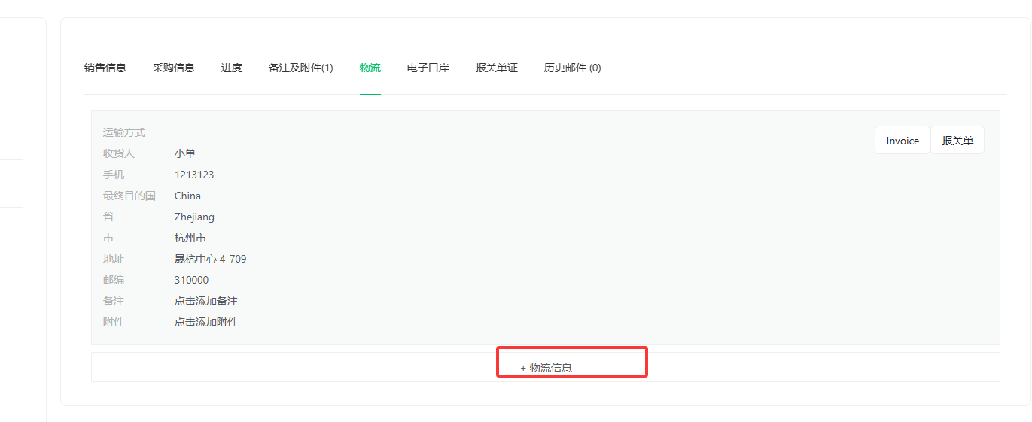1032x422 pixels.
Task: Click the 备注 field label
Action: pyautogui.click(x=114, y=301)
